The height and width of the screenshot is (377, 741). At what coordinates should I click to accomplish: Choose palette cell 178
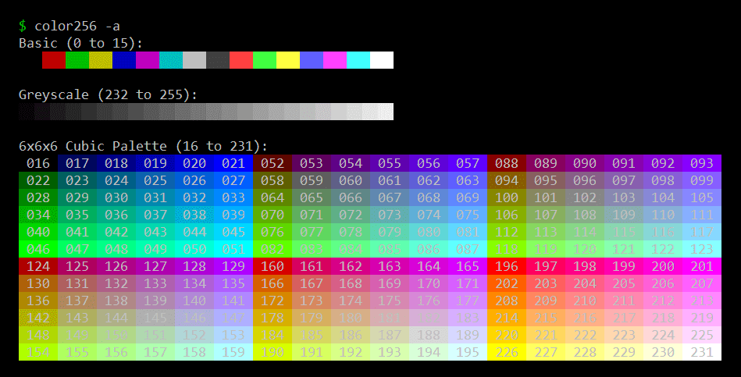(273, 318)
